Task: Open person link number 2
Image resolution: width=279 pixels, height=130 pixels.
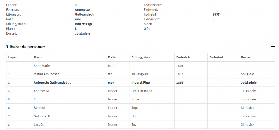Action: [x=9, y=74]
